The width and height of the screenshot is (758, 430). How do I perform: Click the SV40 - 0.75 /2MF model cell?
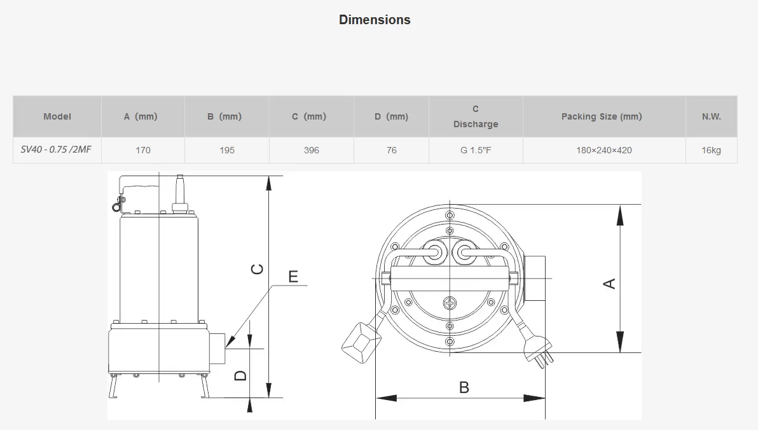57,150
